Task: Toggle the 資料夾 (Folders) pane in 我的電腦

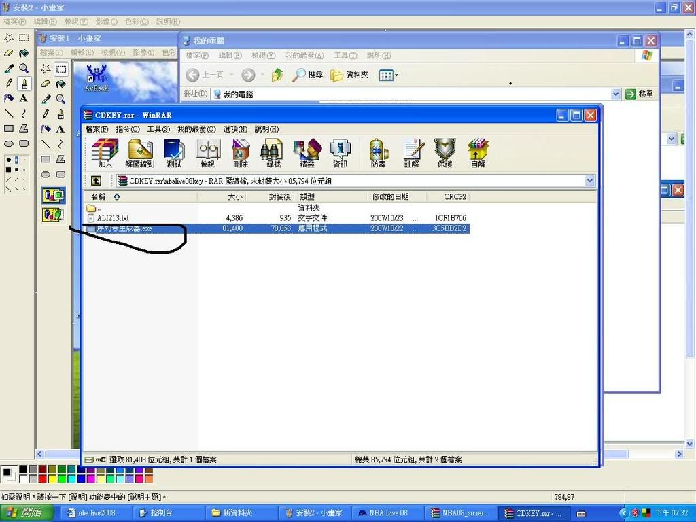Action: pyautogui.click(x=350, y=75)
